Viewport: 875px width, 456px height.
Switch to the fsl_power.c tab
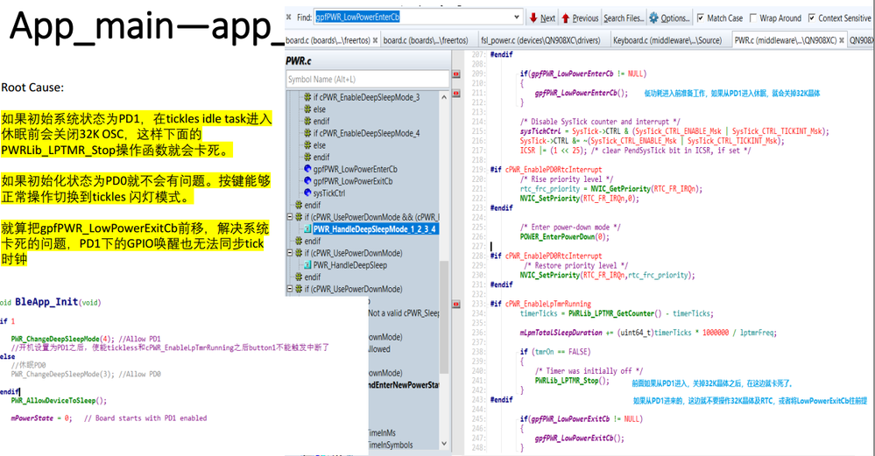(540, 40)
